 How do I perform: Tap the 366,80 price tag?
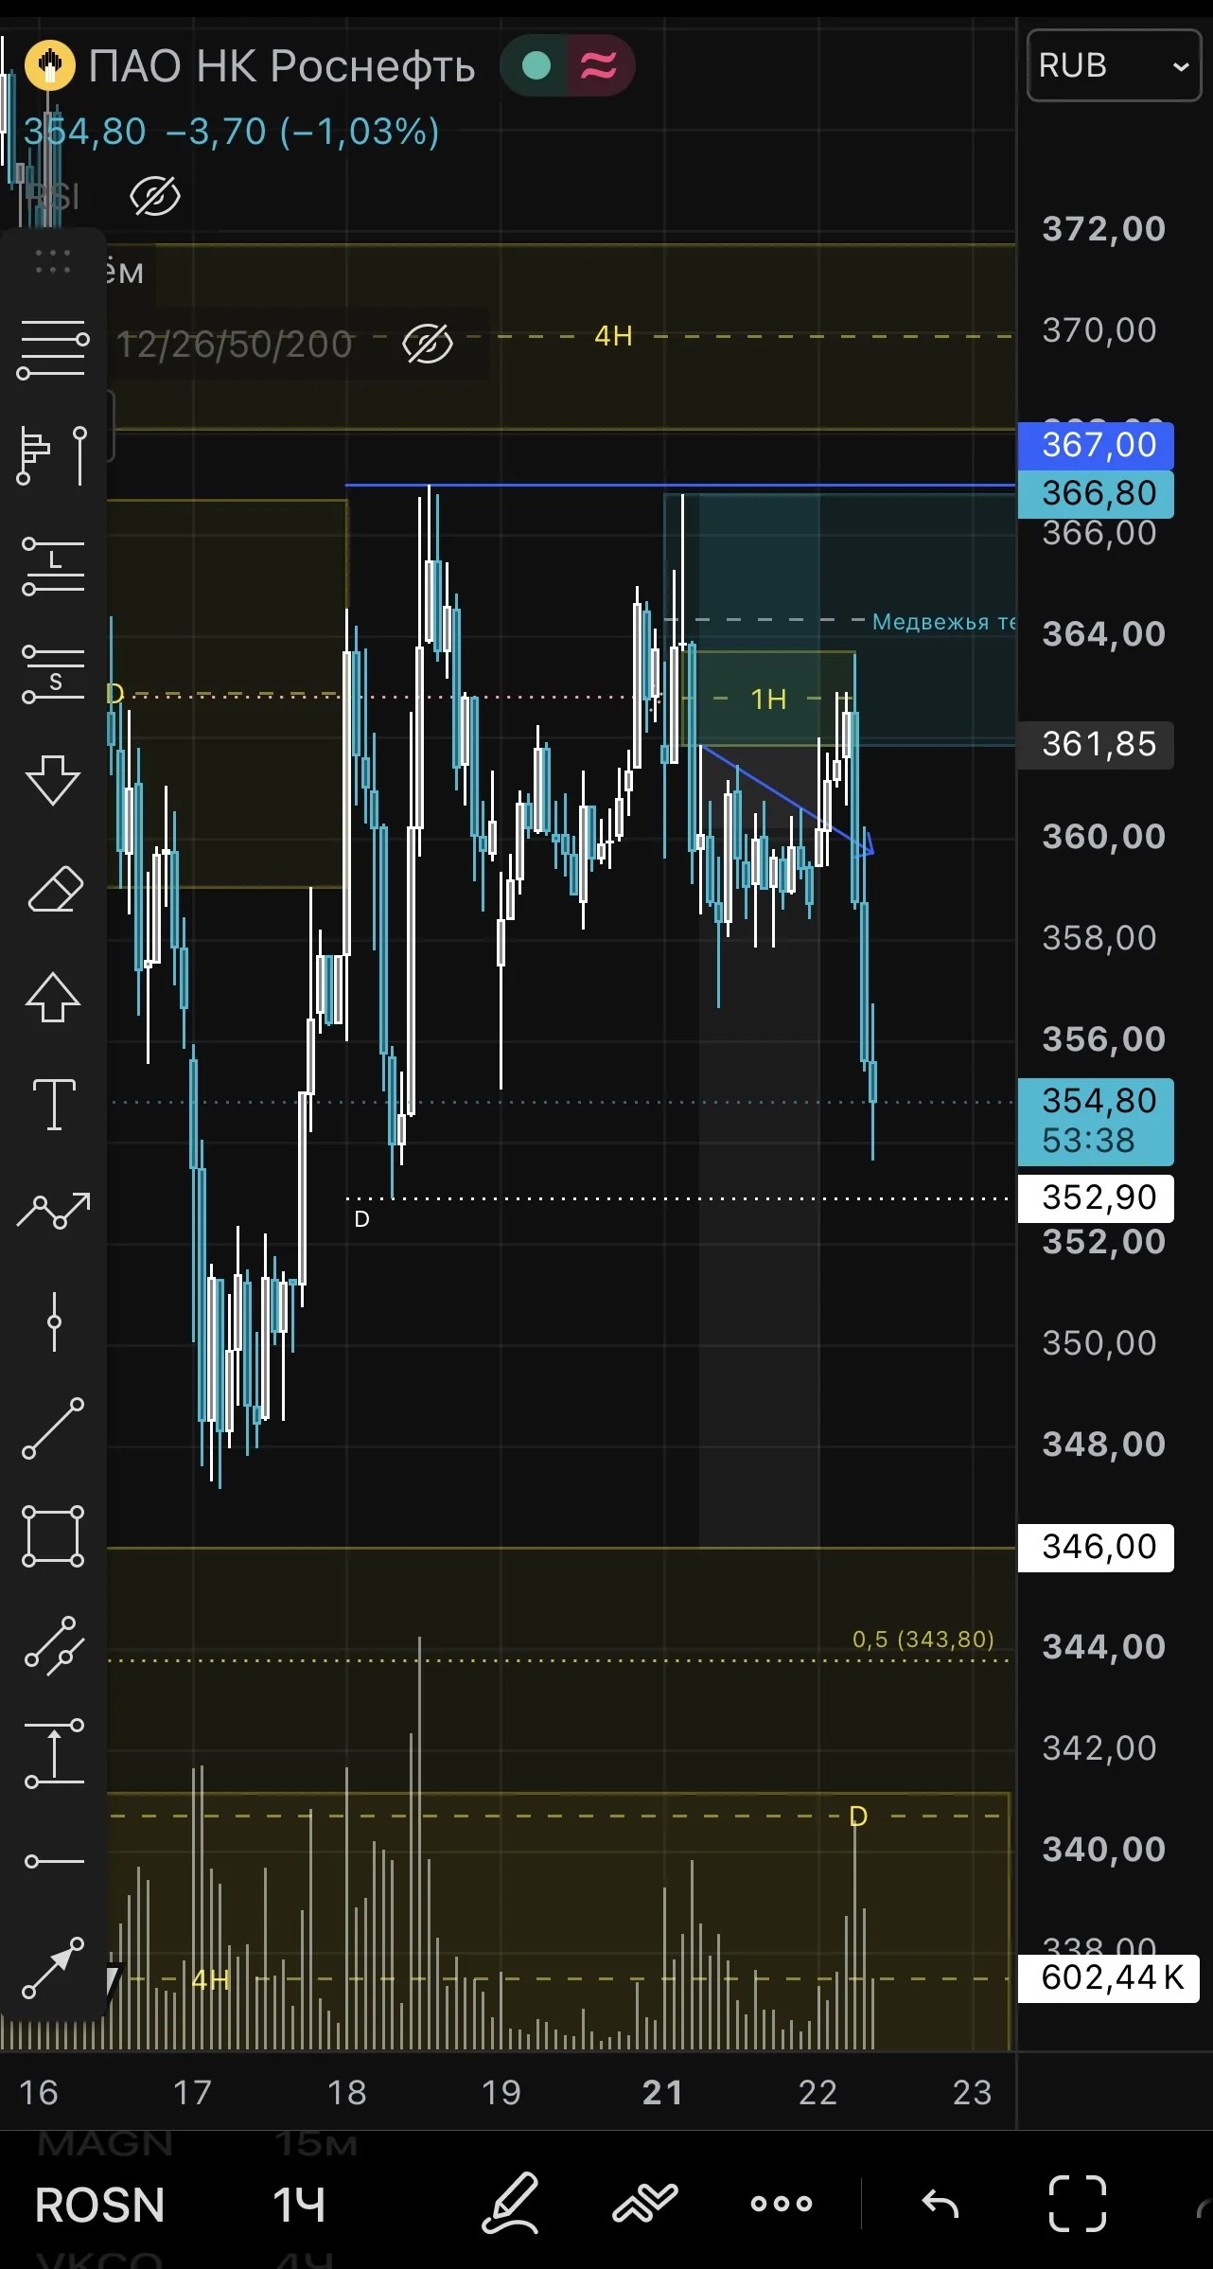click(x=1096, y=493)
